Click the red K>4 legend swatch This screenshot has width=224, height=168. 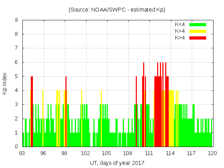tap(198, 37)
